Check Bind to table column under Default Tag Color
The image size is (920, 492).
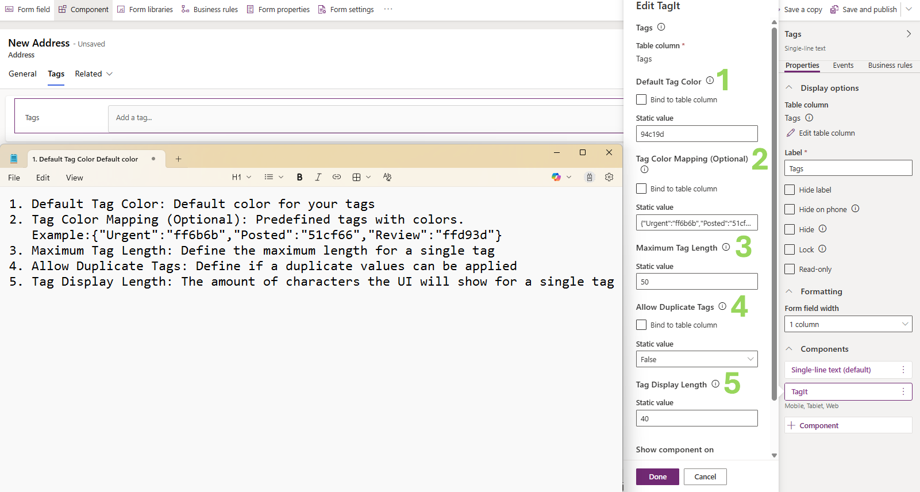pyautogui.click(x=641, y=99)
